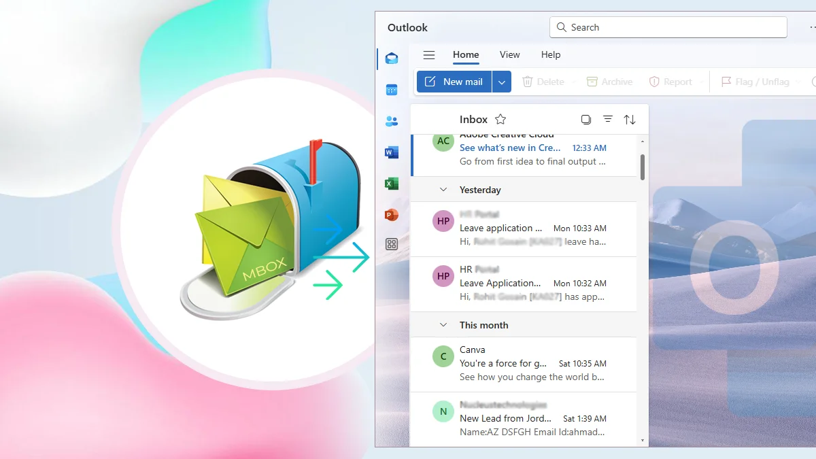Click the AC avatar of Adobe message
Image resolution: width=816 pixels, height=459 pixels.
tap(443, 141)
